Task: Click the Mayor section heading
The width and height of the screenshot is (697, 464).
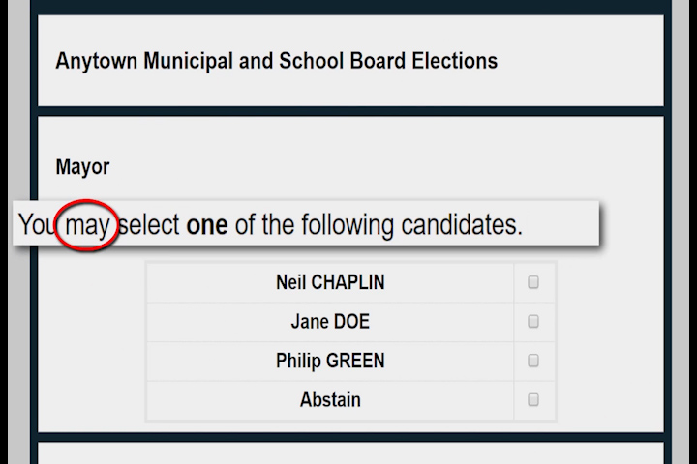Action: [82, 166]
